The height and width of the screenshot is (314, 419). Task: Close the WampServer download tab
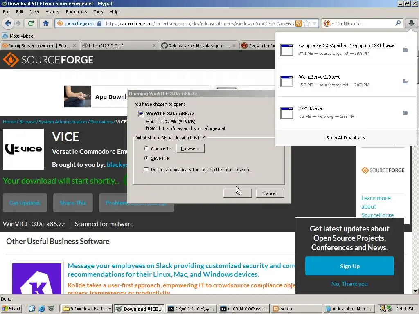74,46
